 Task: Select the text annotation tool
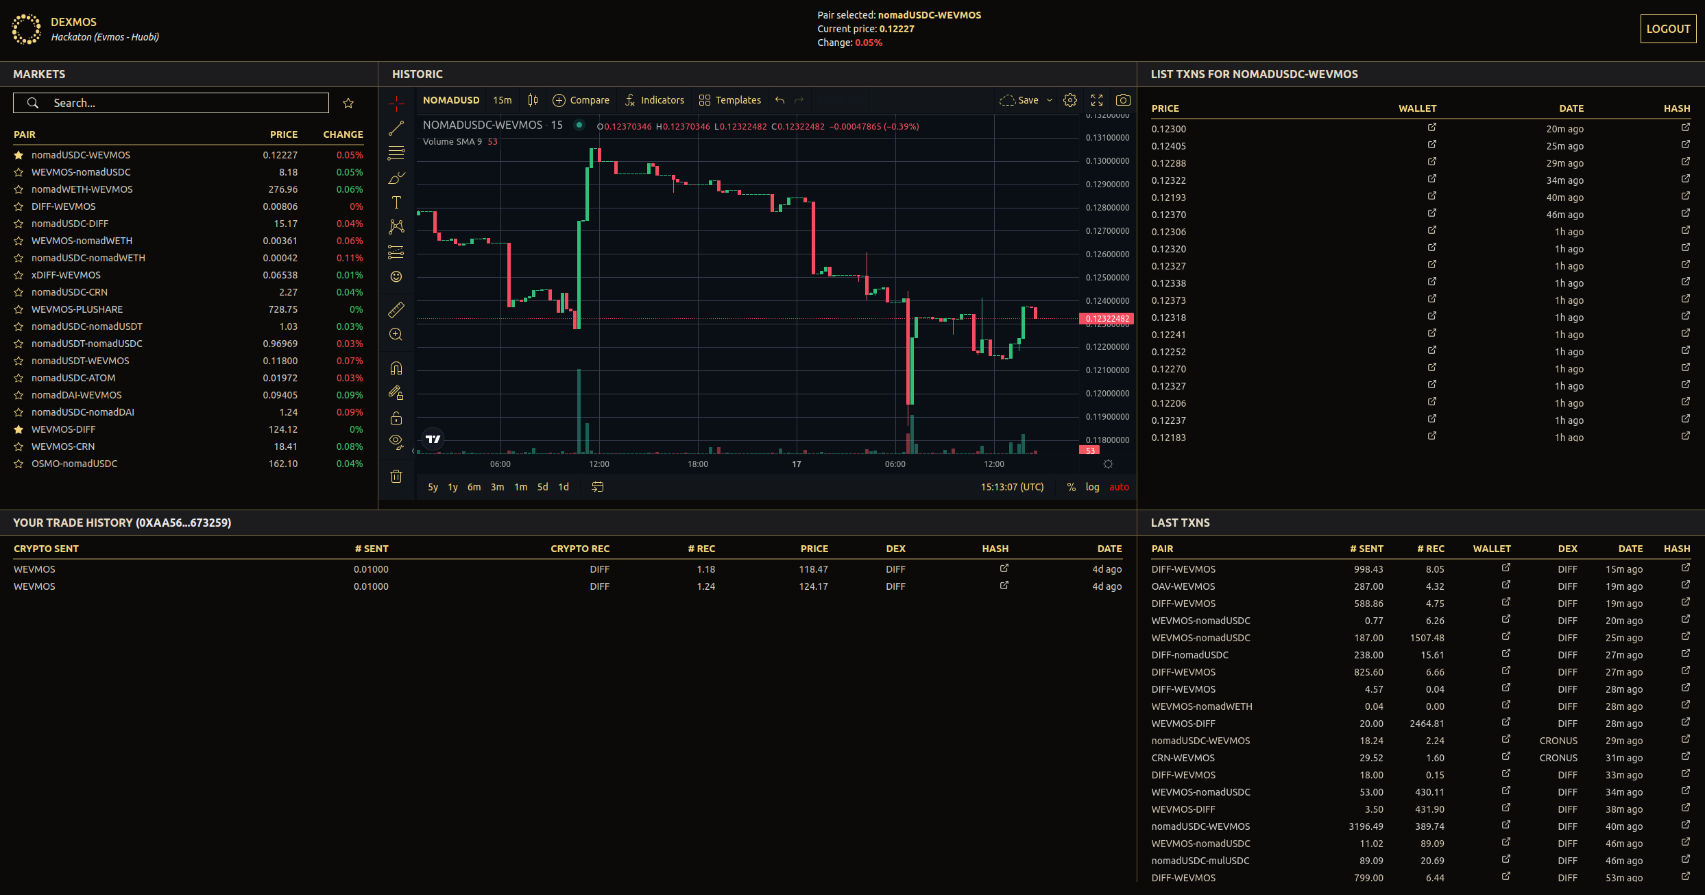tap(396, 202)
